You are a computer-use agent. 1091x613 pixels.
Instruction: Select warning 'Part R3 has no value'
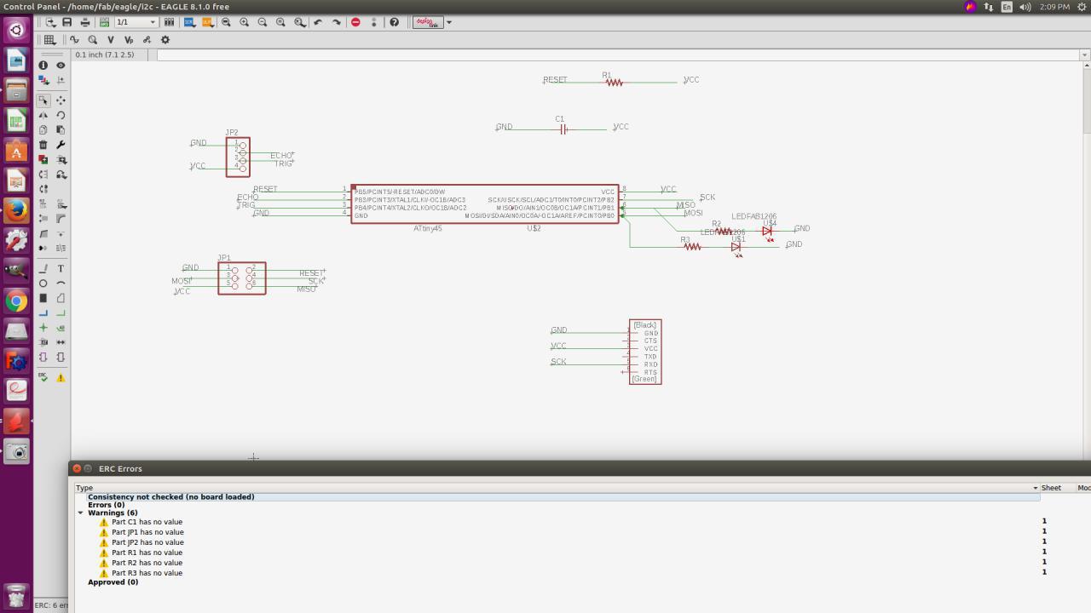(147, 573)
